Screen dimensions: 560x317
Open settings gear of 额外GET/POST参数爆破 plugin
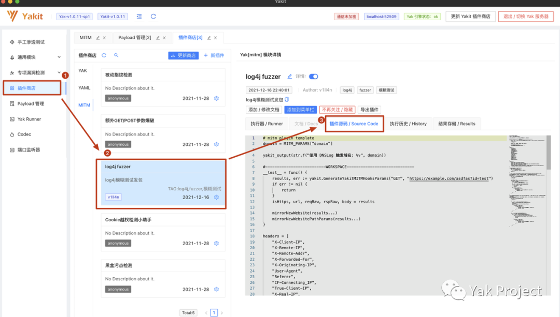pos(216,144)
